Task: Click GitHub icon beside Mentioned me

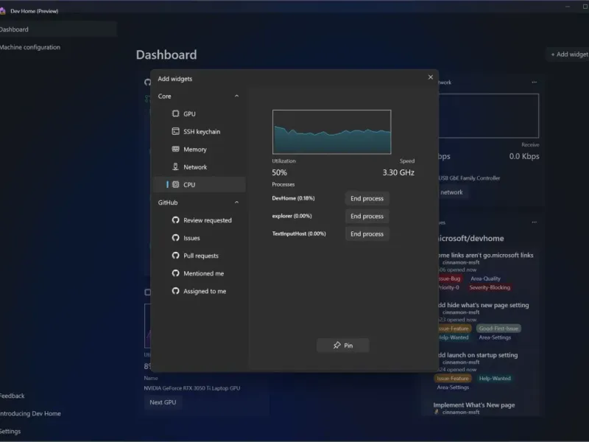Action: pos(175,273)
